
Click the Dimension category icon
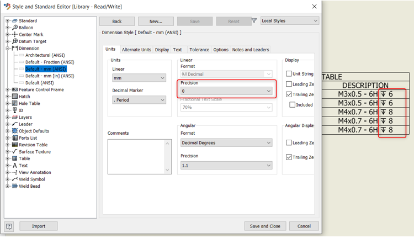click(15, 48)
